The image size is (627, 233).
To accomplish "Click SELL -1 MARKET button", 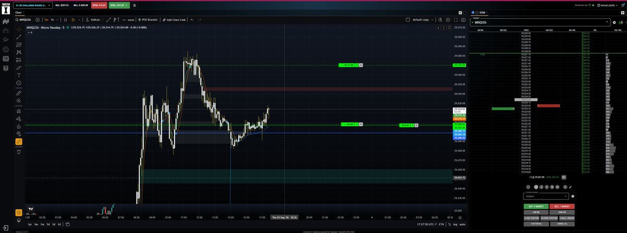I will pos(562,206).
